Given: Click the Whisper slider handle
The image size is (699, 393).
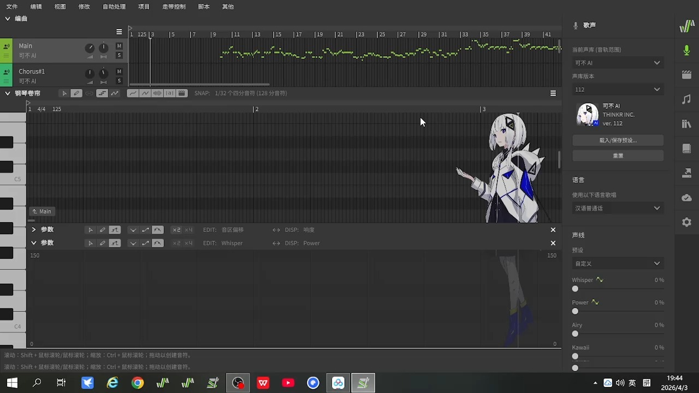Looking at the screenshot, I should pos(575,289).
